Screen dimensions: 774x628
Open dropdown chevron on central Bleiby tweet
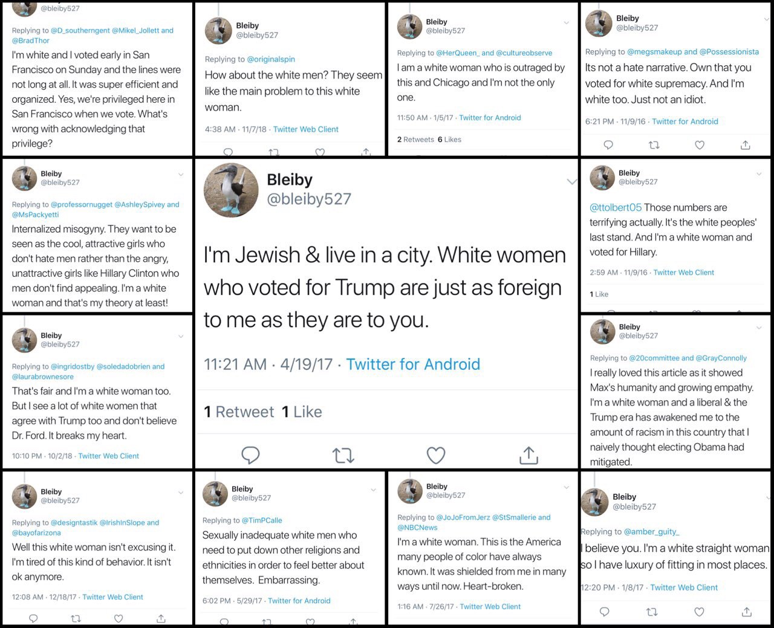[571, 181]
